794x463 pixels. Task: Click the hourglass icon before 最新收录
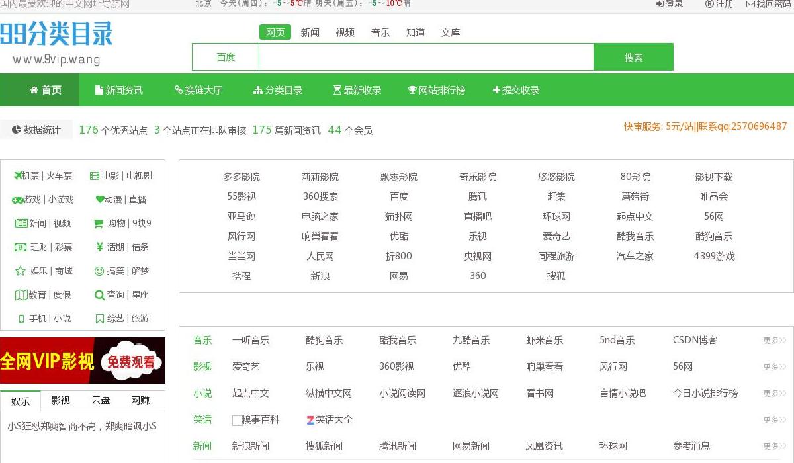click(x=337, y=90)
